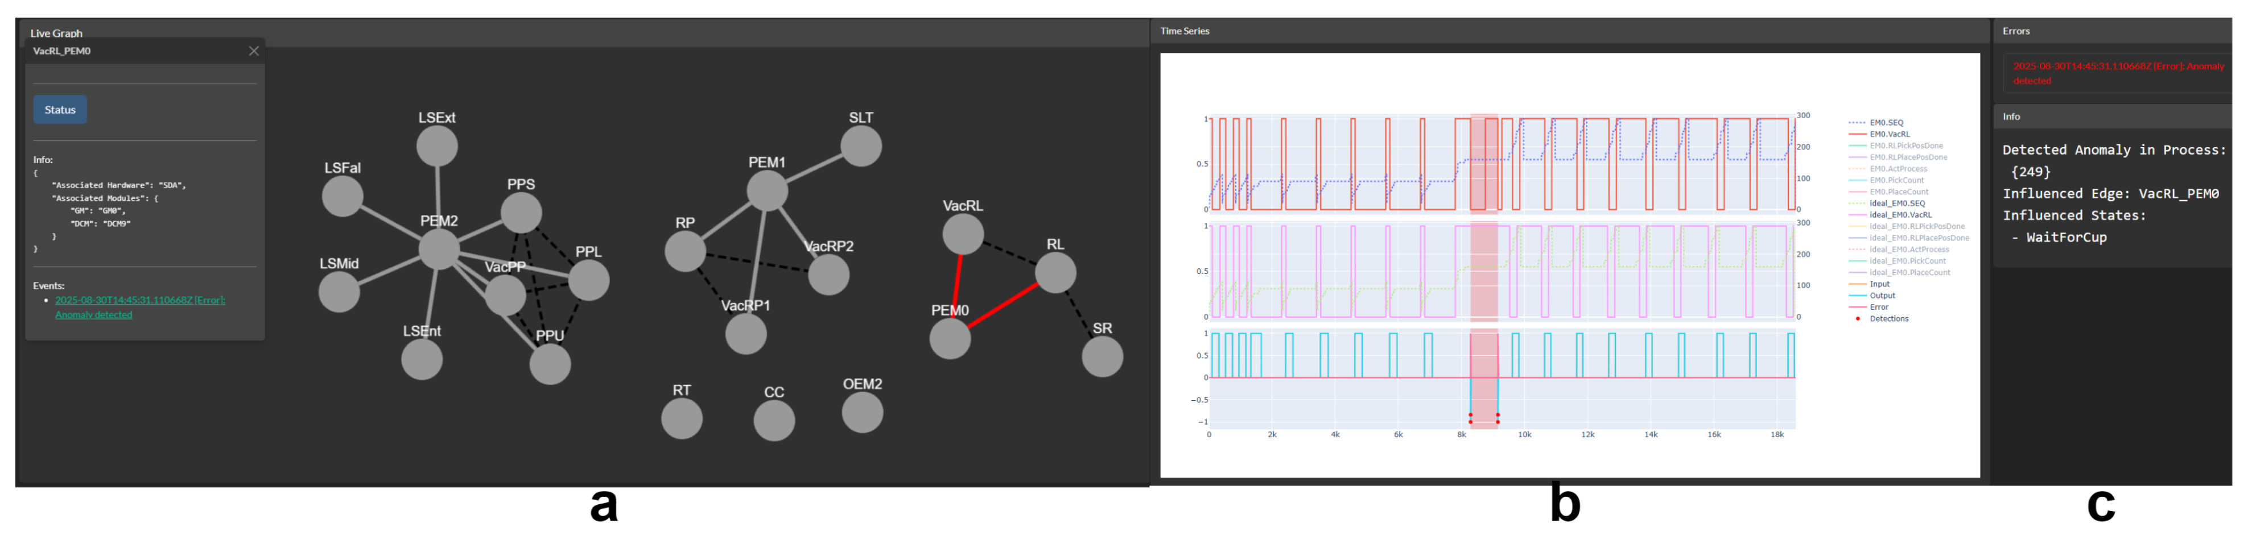Click the PEM0 graph node
Screen dimensions: 2248x536
coord(950,338)
